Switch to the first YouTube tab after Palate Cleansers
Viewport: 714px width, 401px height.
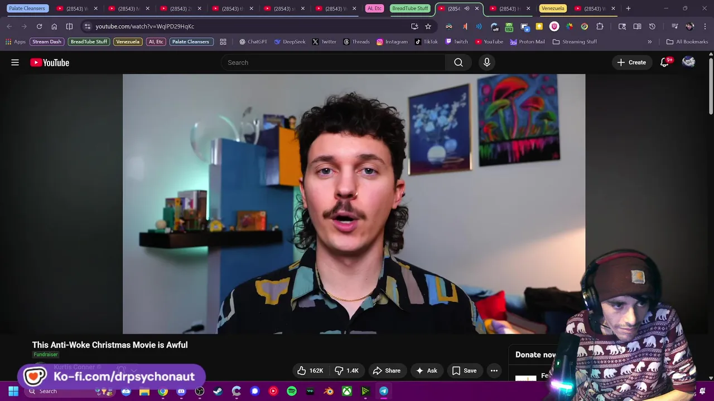coord(78,8)
